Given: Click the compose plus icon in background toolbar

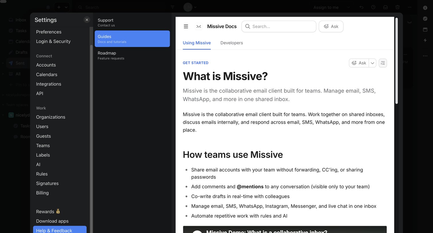Looking at the screenshot, I should pyautogui.click(x=59, y=7).
